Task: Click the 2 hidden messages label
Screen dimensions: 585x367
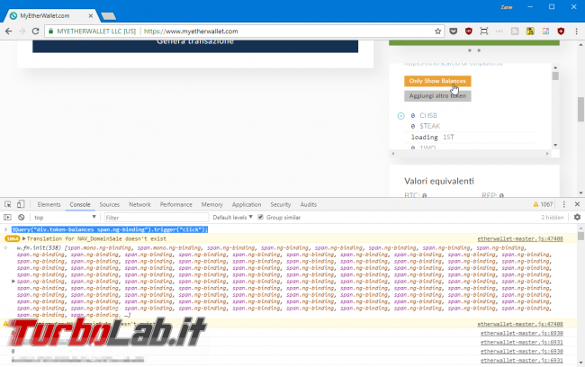Action: 553,217
